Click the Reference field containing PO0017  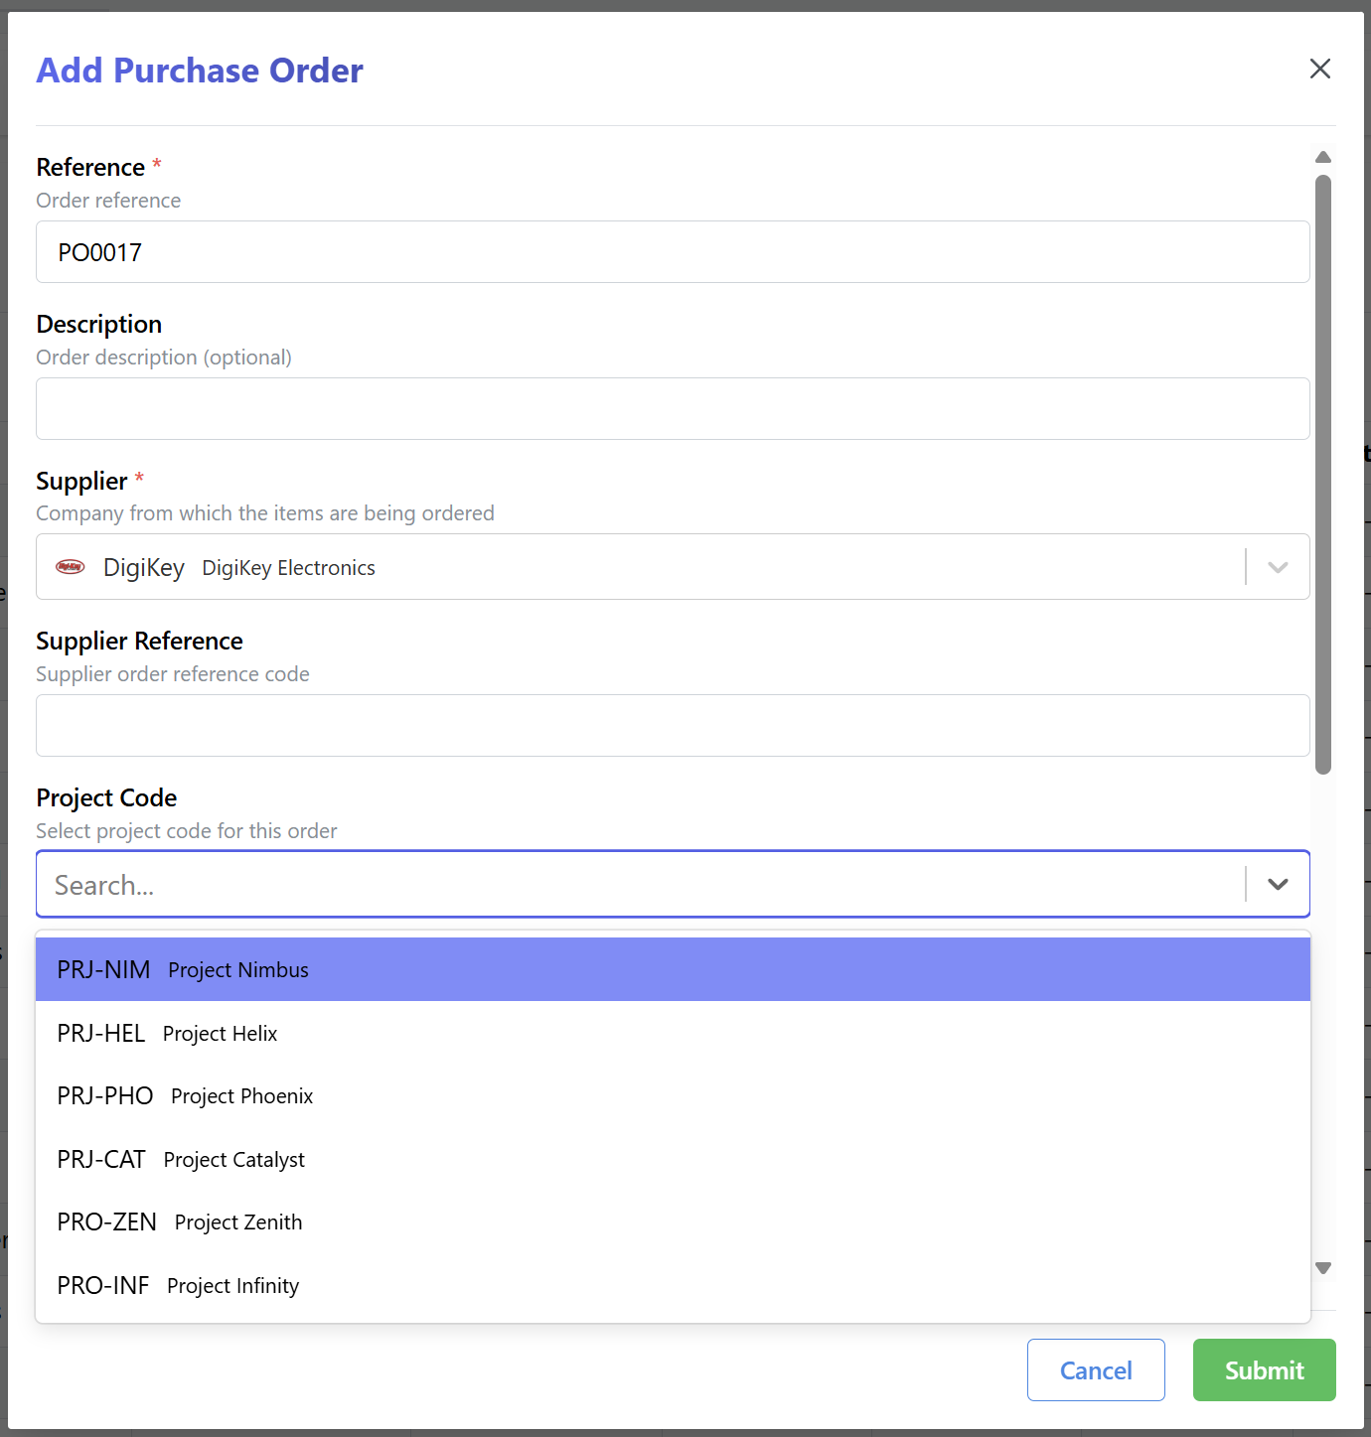point(674,251)
